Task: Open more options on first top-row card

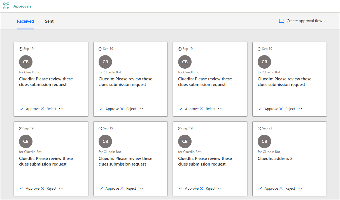Action: pyautogui.click(x=61, y=109)
